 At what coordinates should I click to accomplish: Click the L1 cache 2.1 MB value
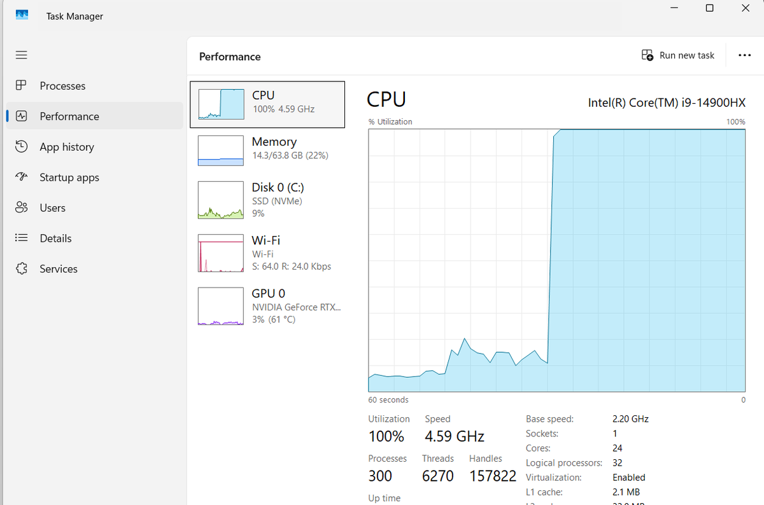[626, 492]
